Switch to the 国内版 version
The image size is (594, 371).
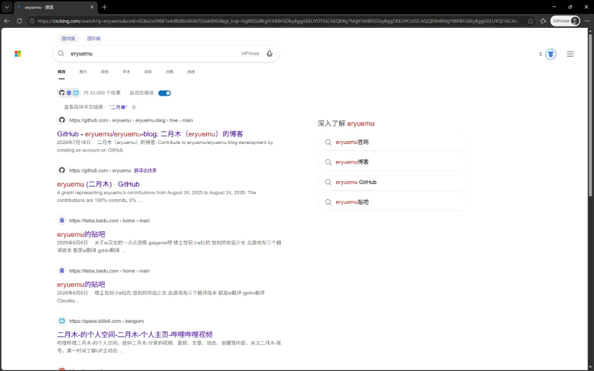click(68, 38)
